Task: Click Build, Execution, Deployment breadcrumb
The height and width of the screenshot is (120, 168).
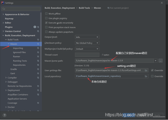Action: pos(60,8)
